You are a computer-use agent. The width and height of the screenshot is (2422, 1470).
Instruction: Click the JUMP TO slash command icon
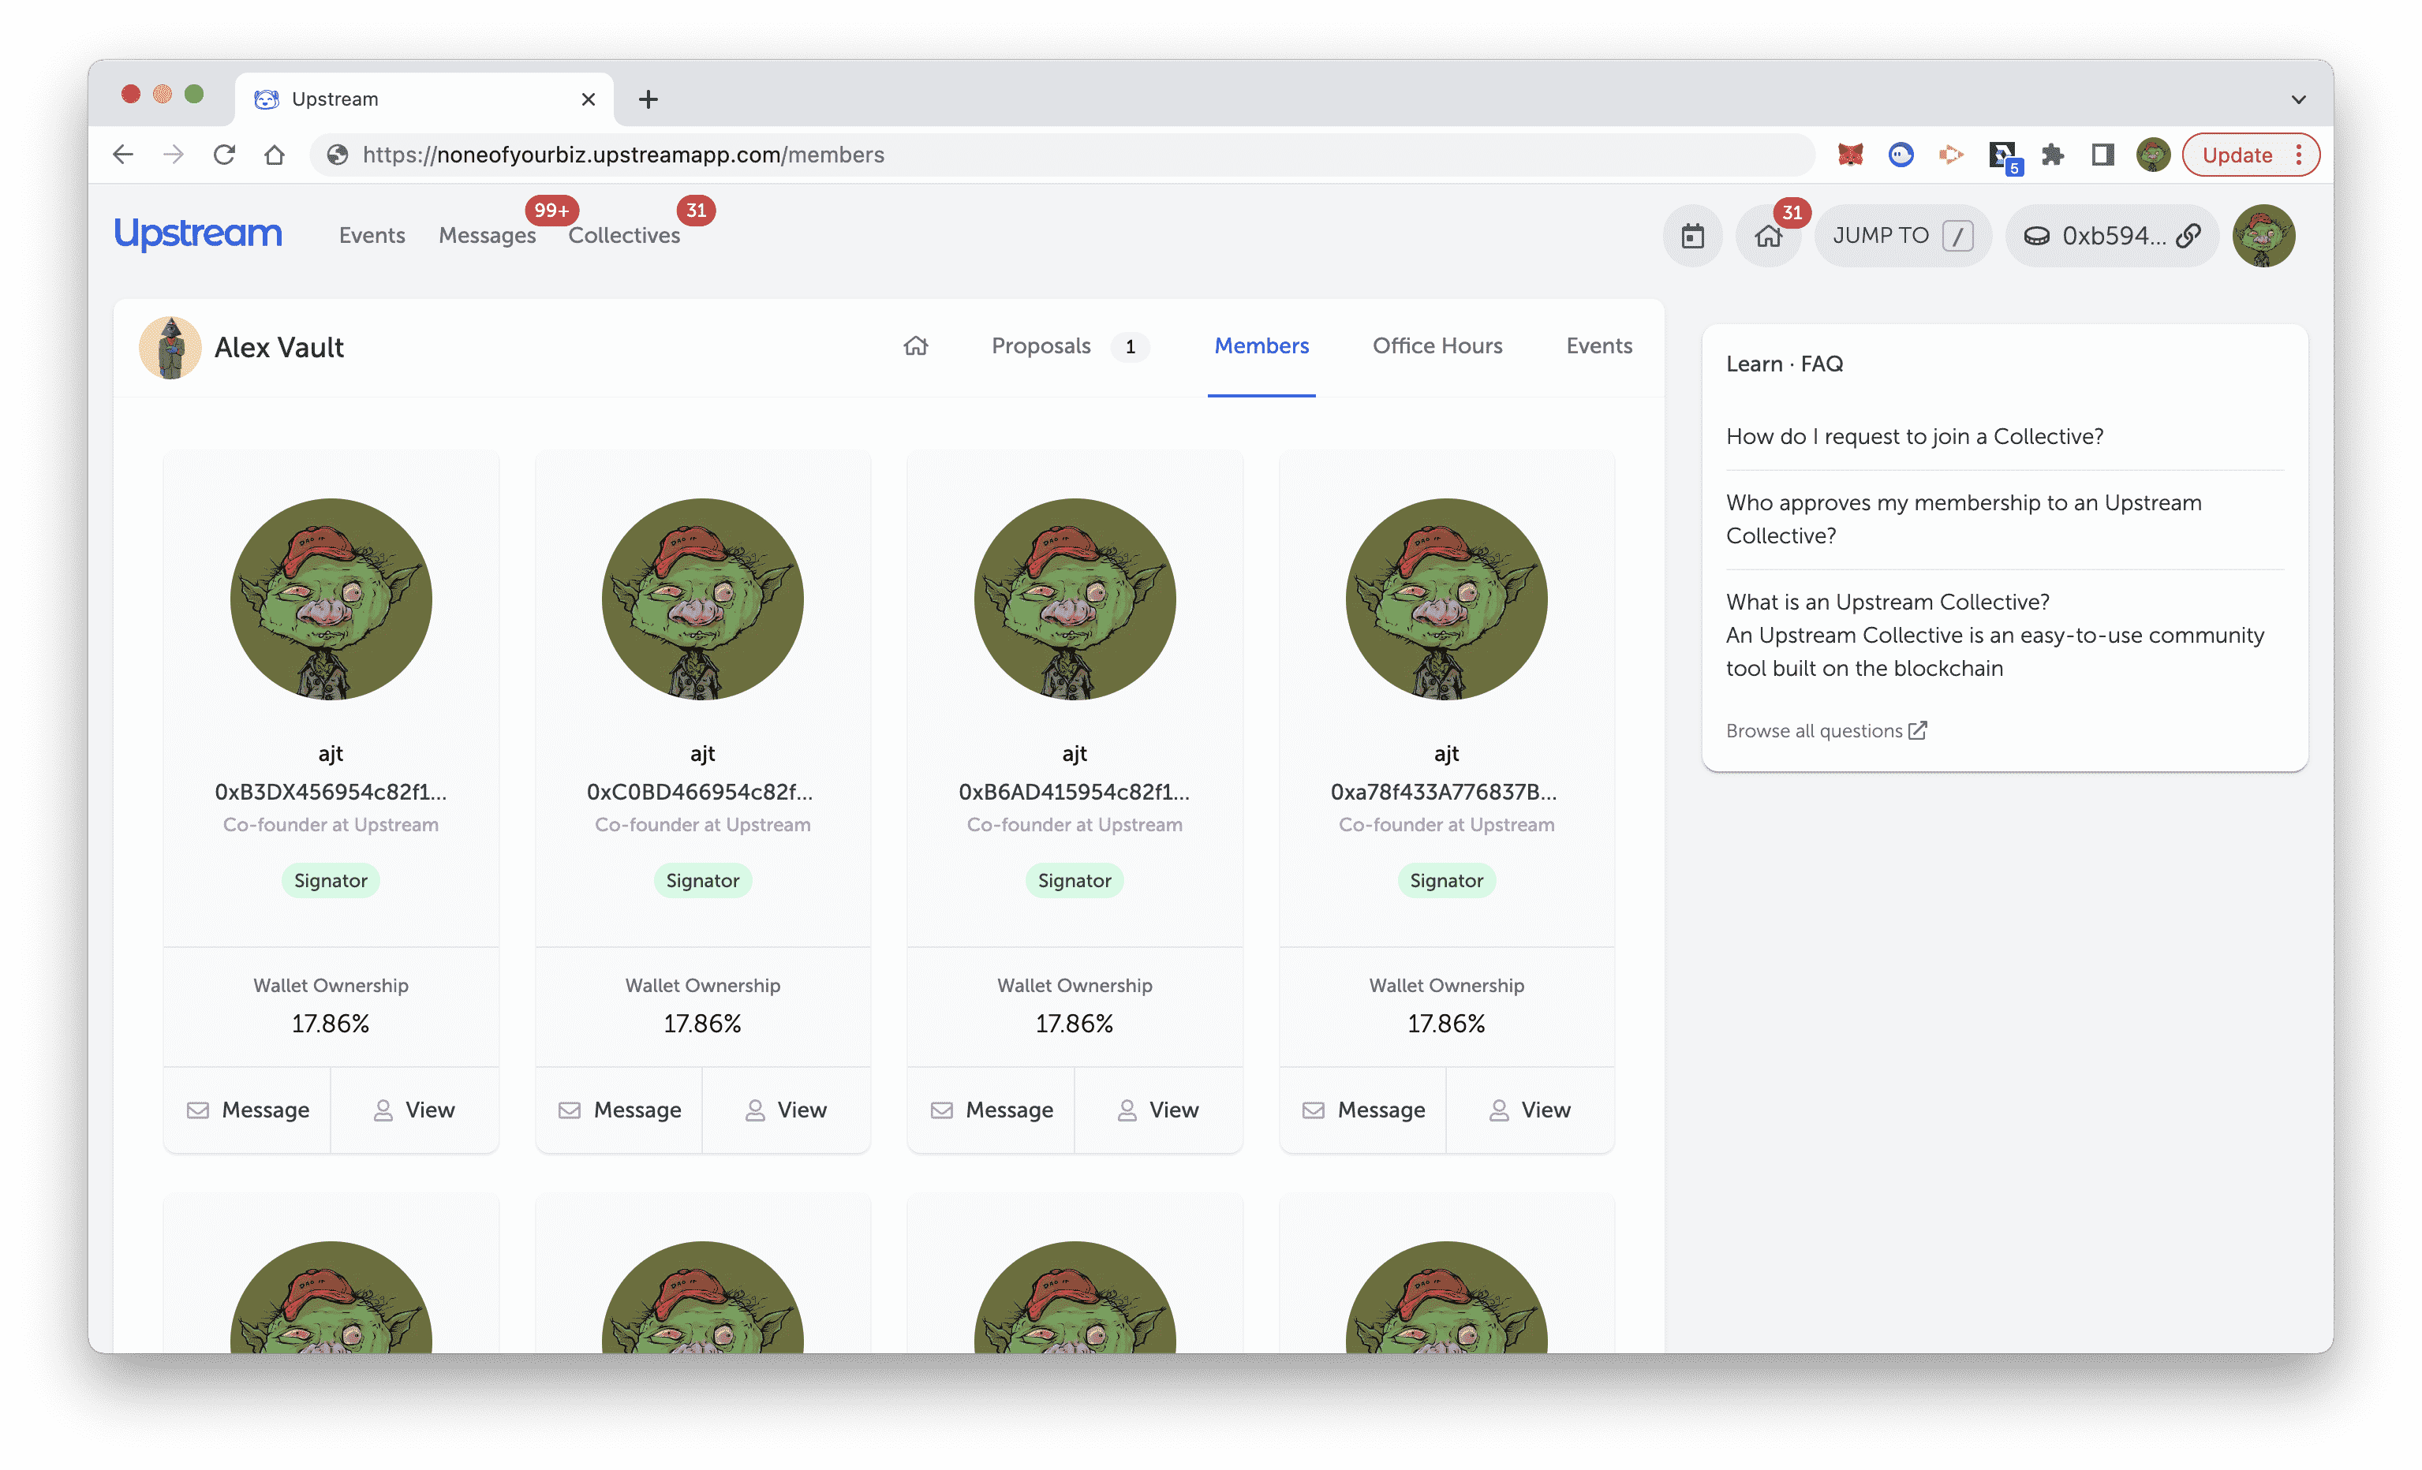tap(1957, 235)
